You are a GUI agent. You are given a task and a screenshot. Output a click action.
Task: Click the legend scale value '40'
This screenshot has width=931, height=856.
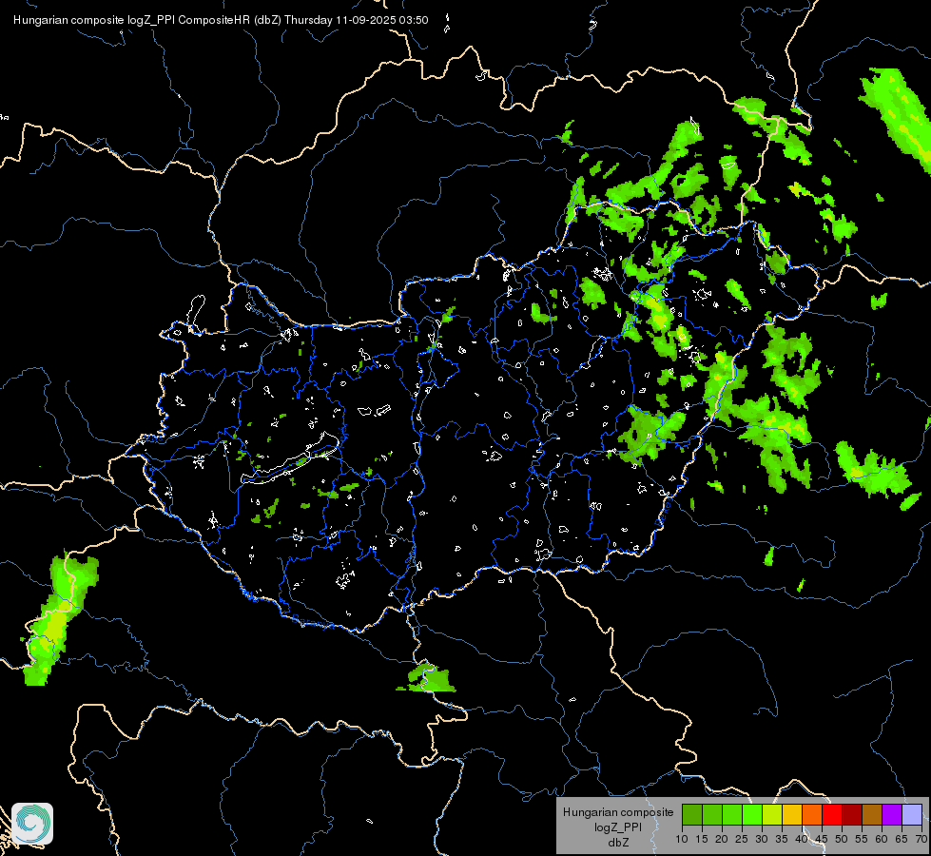tap(802, 839)
